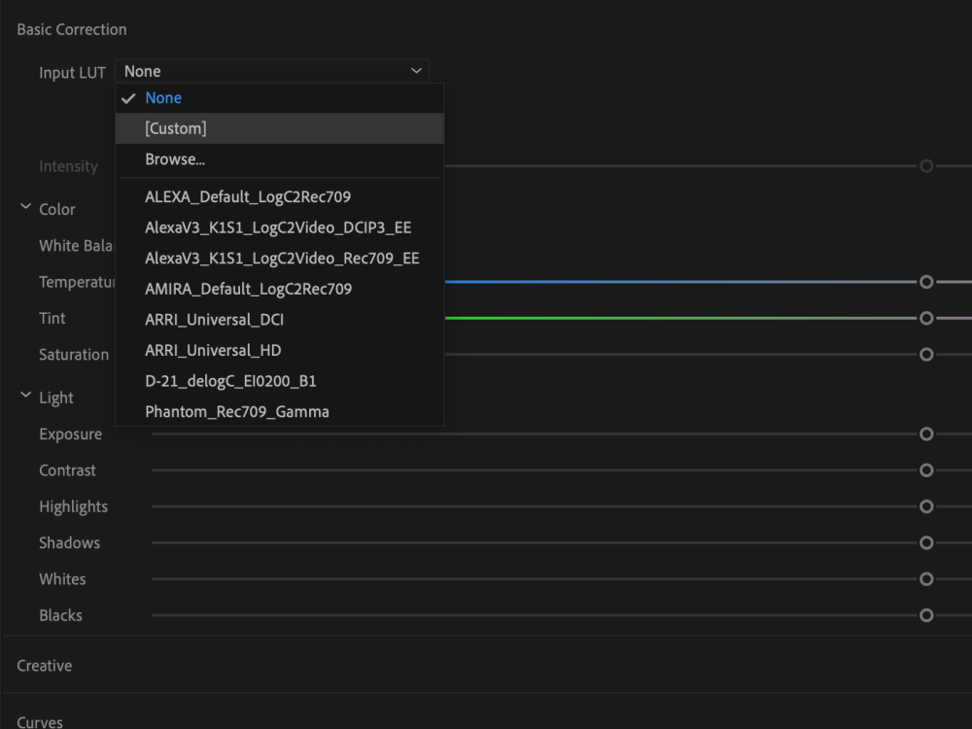Image resolution: width=972 pixels, height=729 pixels.
Task: Click the Blacks slider knob
Action: (x=925, y=614)
